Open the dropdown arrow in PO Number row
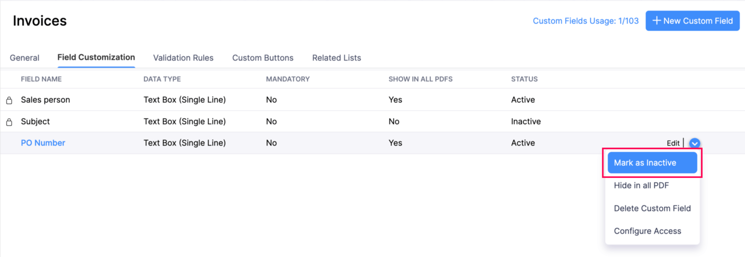Viewport: 745px width, 257px height. (x=695, y=143)
